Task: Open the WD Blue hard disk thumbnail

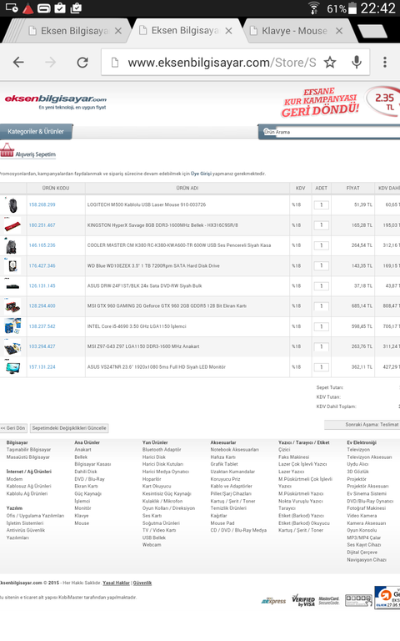Action: coord(12,265)
